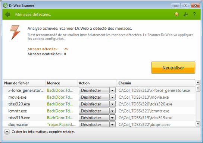Click Désinfecter button for movie.exe
203x143 pixels.
click(x=94, y=97)
